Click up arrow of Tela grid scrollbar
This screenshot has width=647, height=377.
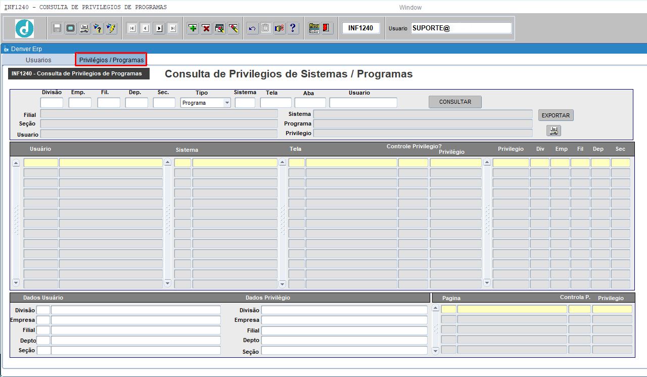pyautogui.click(x=283, y=163)
